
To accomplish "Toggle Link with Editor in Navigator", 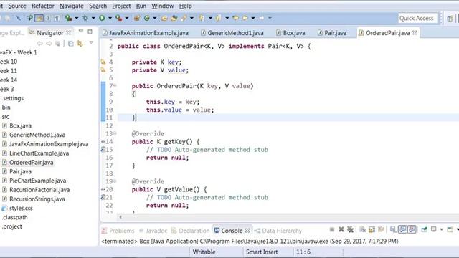I will [x=80, y=44].
